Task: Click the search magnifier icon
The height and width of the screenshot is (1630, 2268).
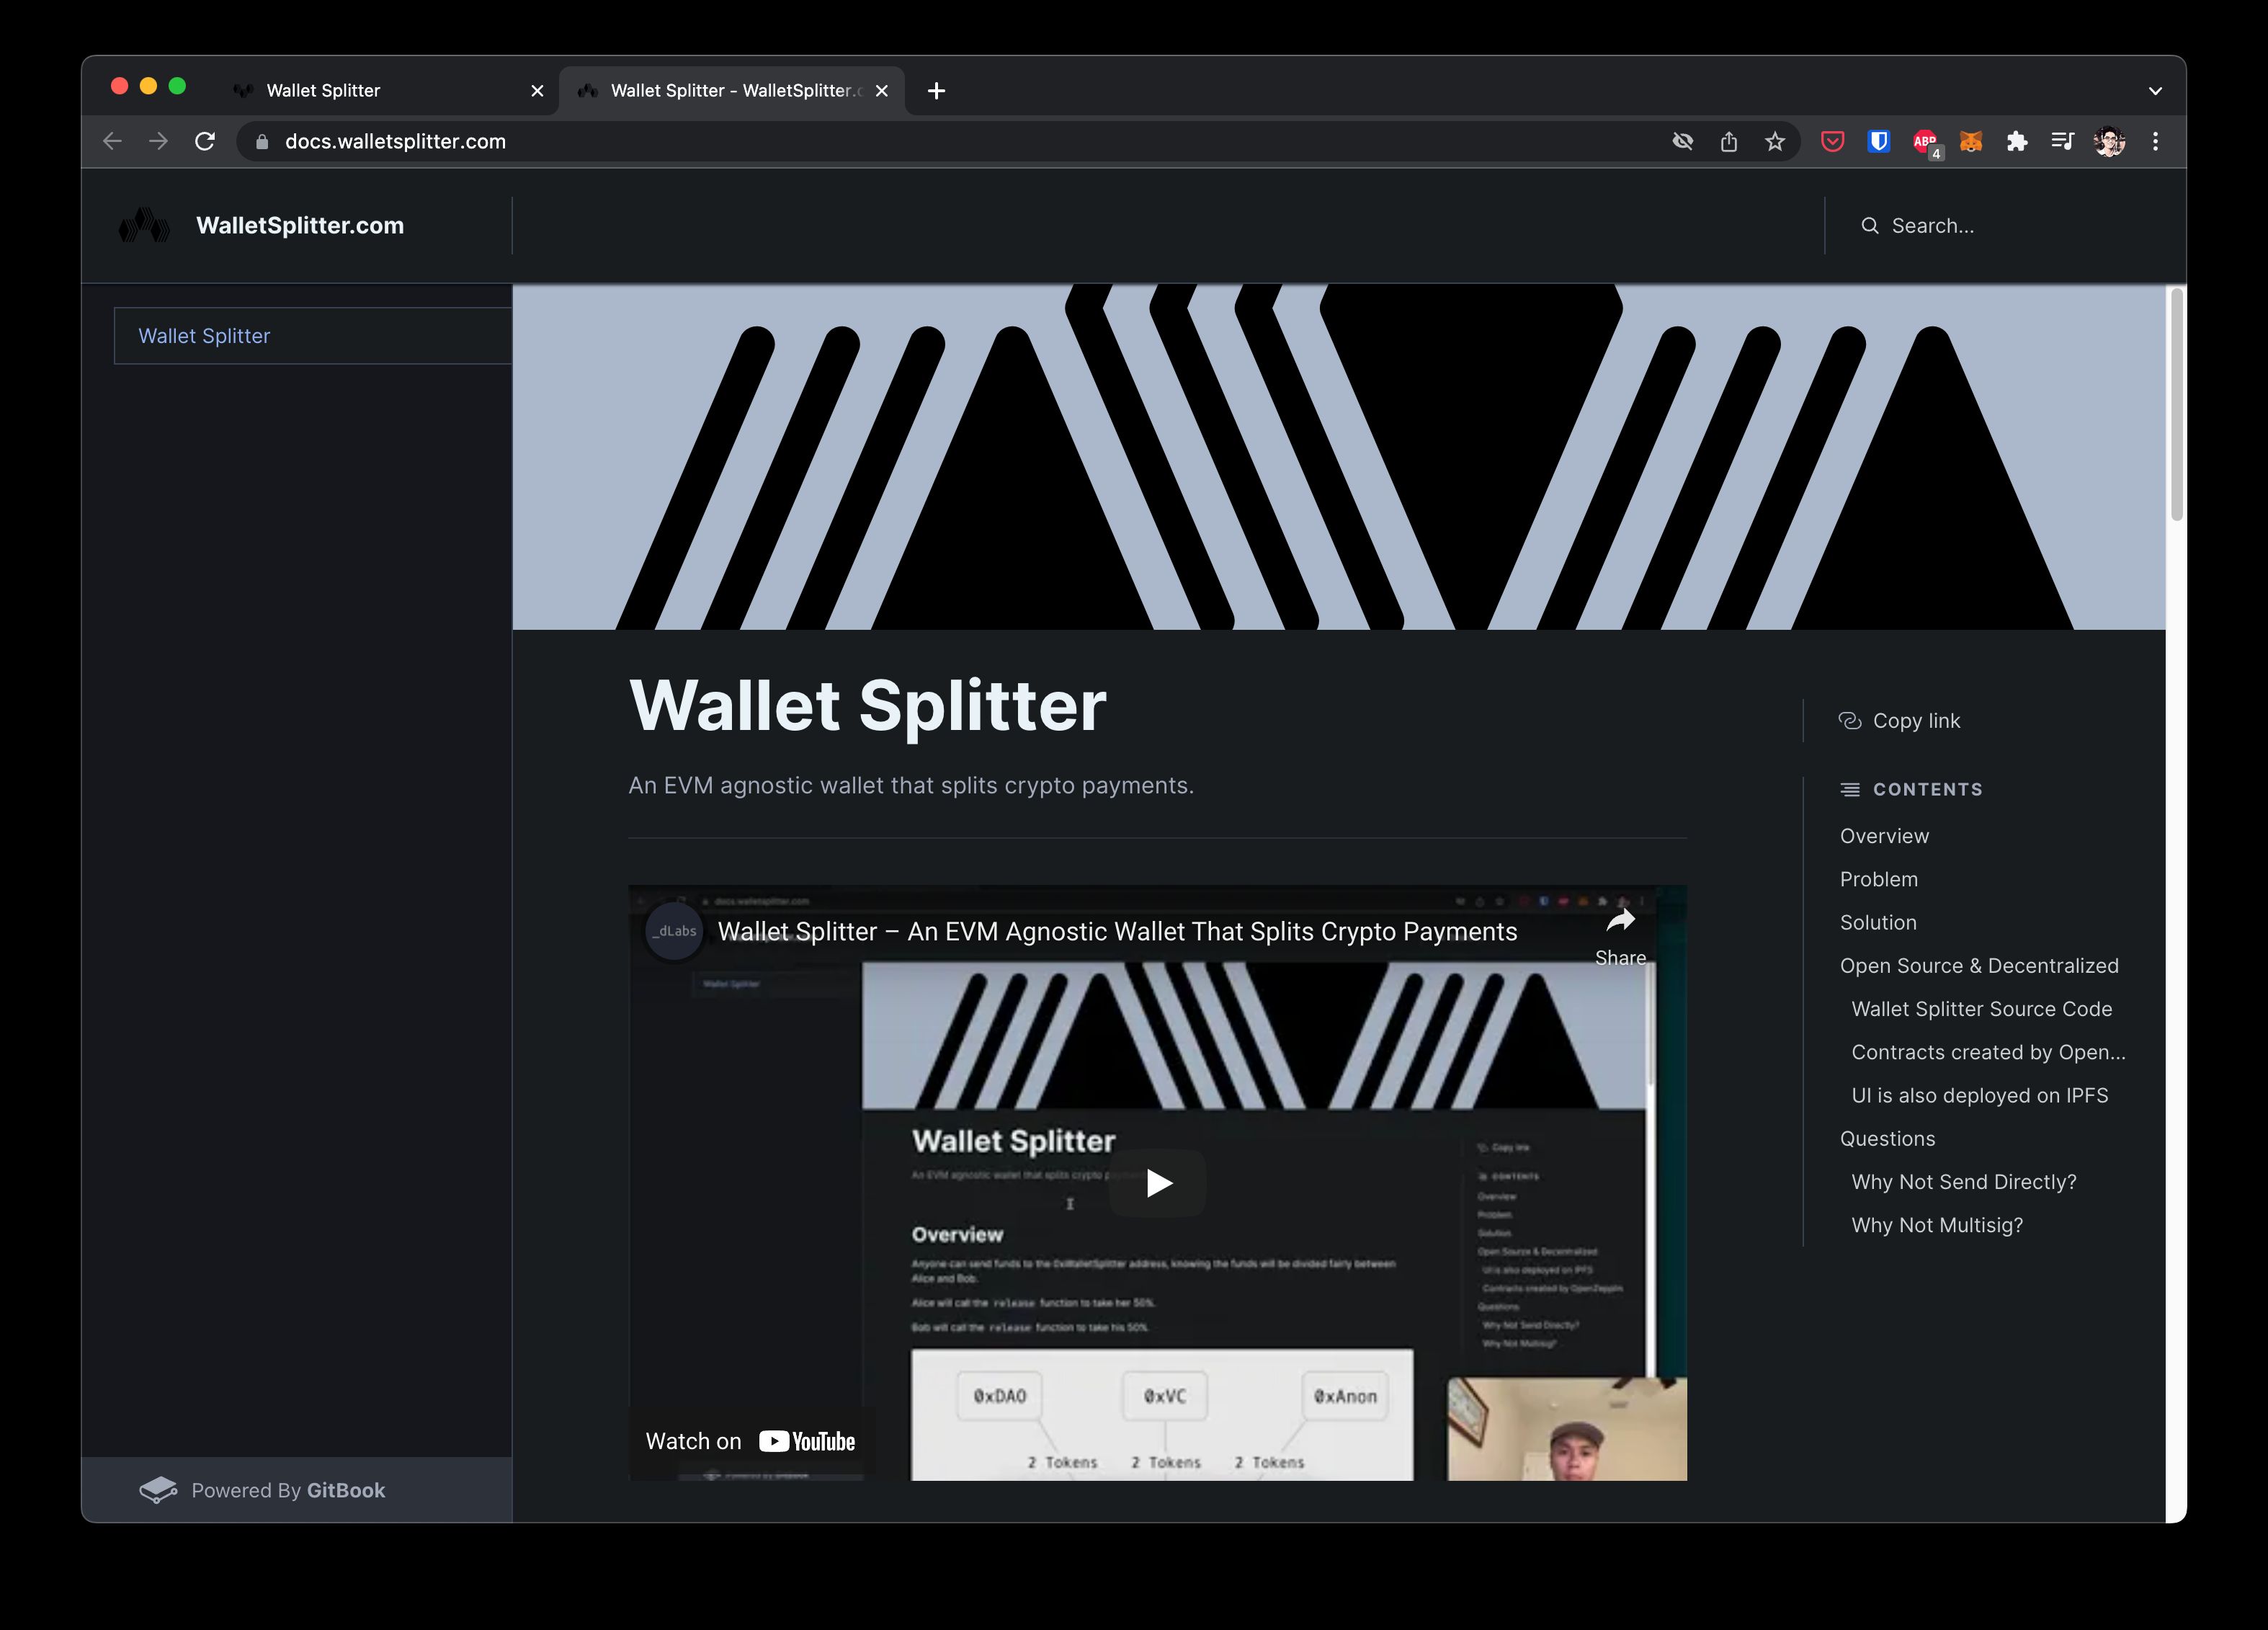Action: pos(1869,226)
